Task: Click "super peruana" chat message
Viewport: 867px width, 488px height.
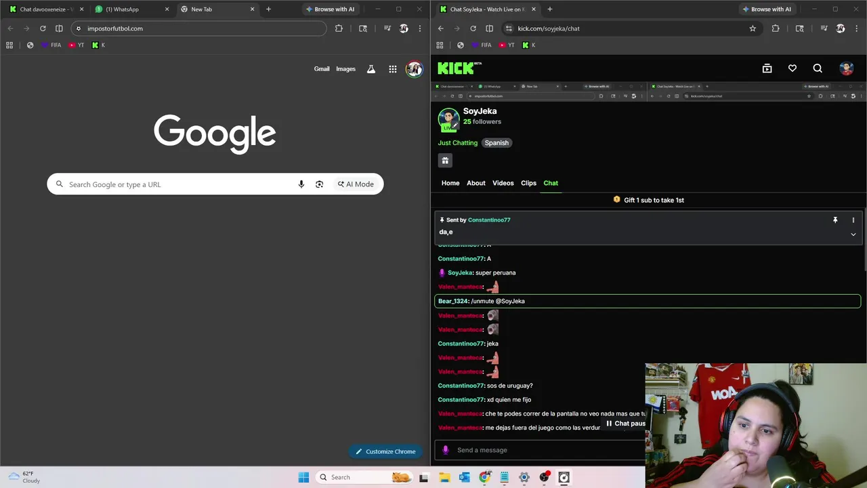Action: (x=495, y=272)
